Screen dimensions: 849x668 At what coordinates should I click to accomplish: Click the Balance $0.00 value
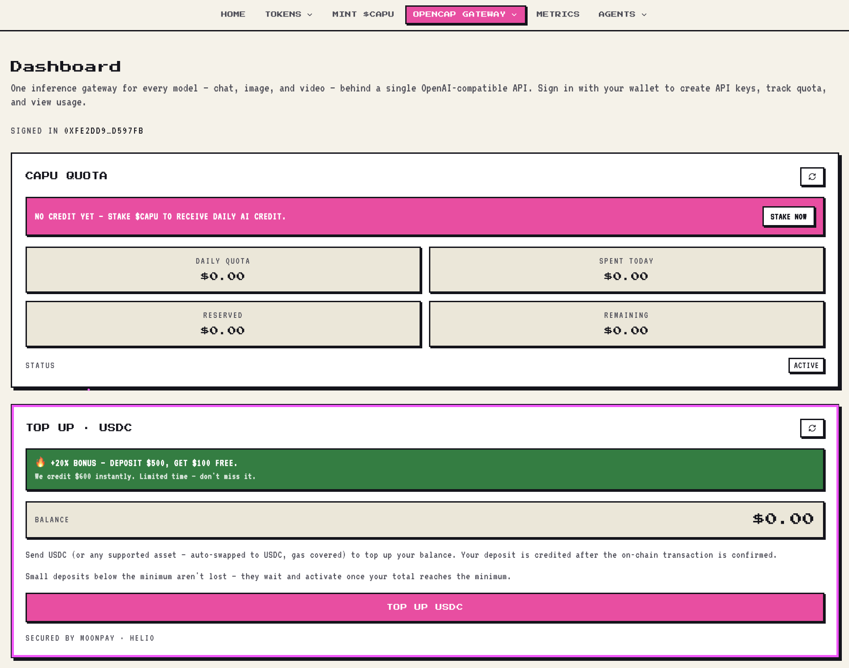point(783,519)
